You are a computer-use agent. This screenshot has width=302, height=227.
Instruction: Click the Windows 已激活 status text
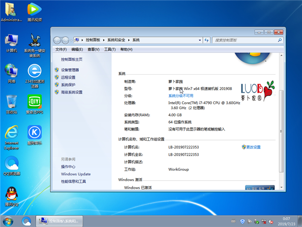[x=138, y=187]
